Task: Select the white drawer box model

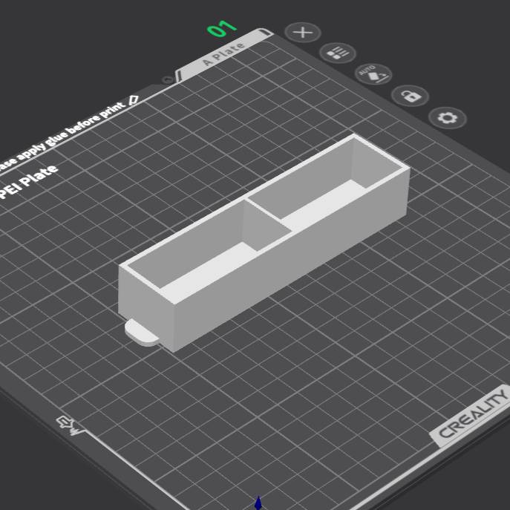Action: click(x=264, y=242)
